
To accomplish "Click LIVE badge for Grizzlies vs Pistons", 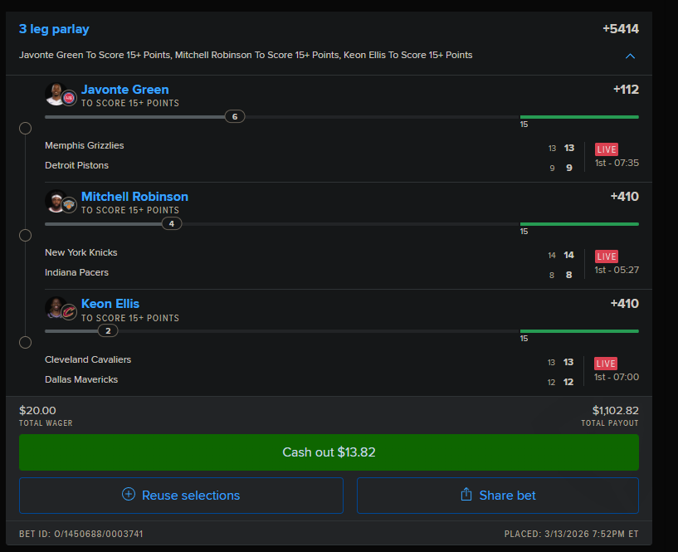I will [607, 149].
